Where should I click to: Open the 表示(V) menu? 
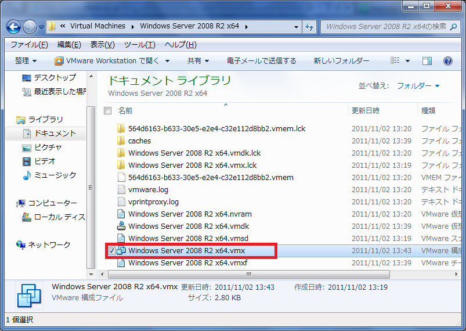pos(103,45)
